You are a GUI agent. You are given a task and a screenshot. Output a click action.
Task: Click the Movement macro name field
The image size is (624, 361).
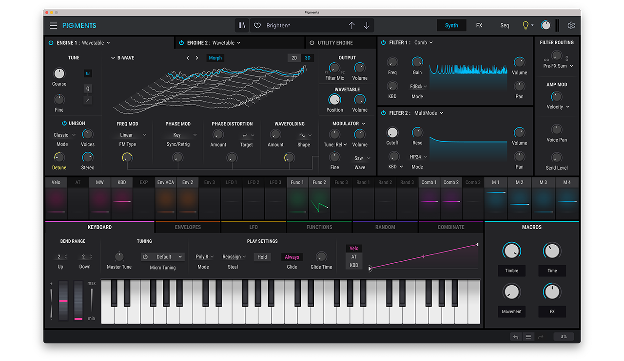pyautogui.click(x=511, y=311)
